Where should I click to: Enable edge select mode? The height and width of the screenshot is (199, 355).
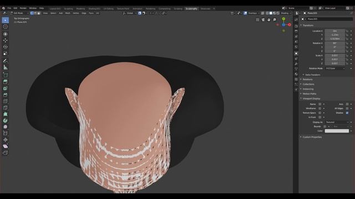(35, 13)
